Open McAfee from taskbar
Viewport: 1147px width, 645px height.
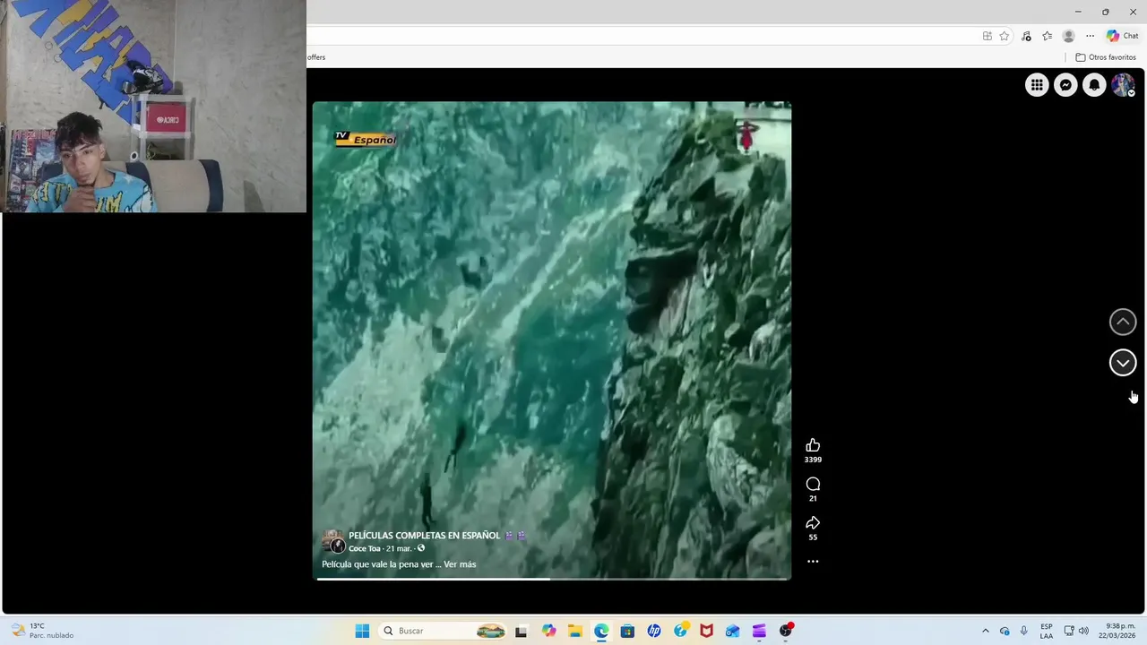[x=706, y=631]
